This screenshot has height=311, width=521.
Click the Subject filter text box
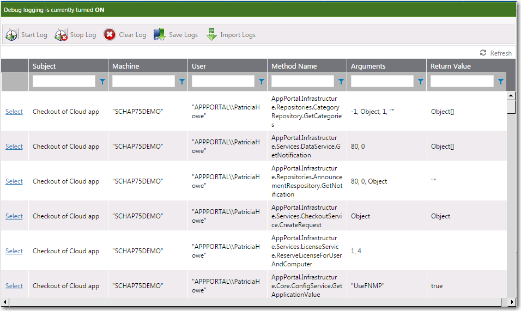(x=64, y=82)
